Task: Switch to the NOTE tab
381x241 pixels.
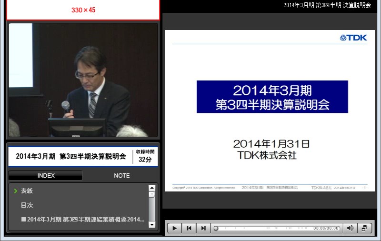Action: point(122,175)
